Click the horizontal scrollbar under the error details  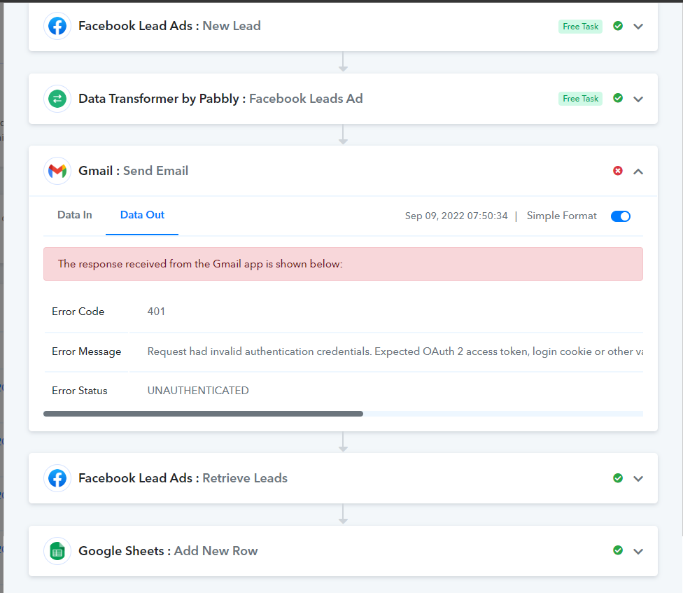pyautogui.click(x=203, y=414)
